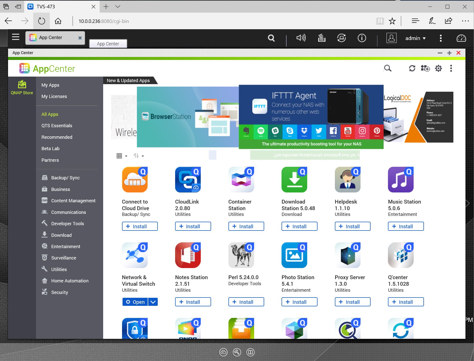Install Container Station
The width and height of the screenshot is (474, 361).
(x=246, y=226)
